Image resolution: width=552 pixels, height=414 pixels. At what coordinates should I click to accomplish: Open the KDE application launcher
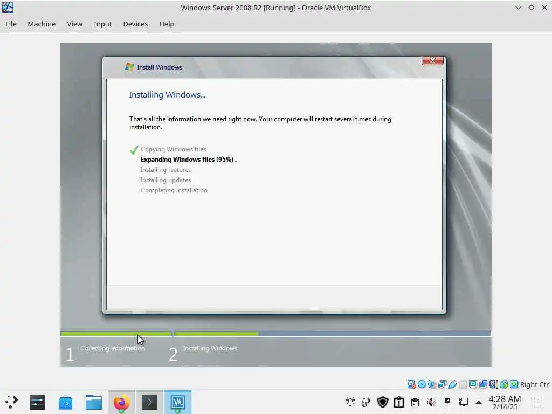12,402
